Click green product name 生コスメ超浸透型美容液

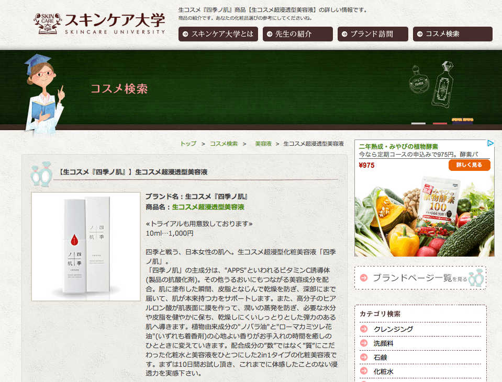coord(208,207)
